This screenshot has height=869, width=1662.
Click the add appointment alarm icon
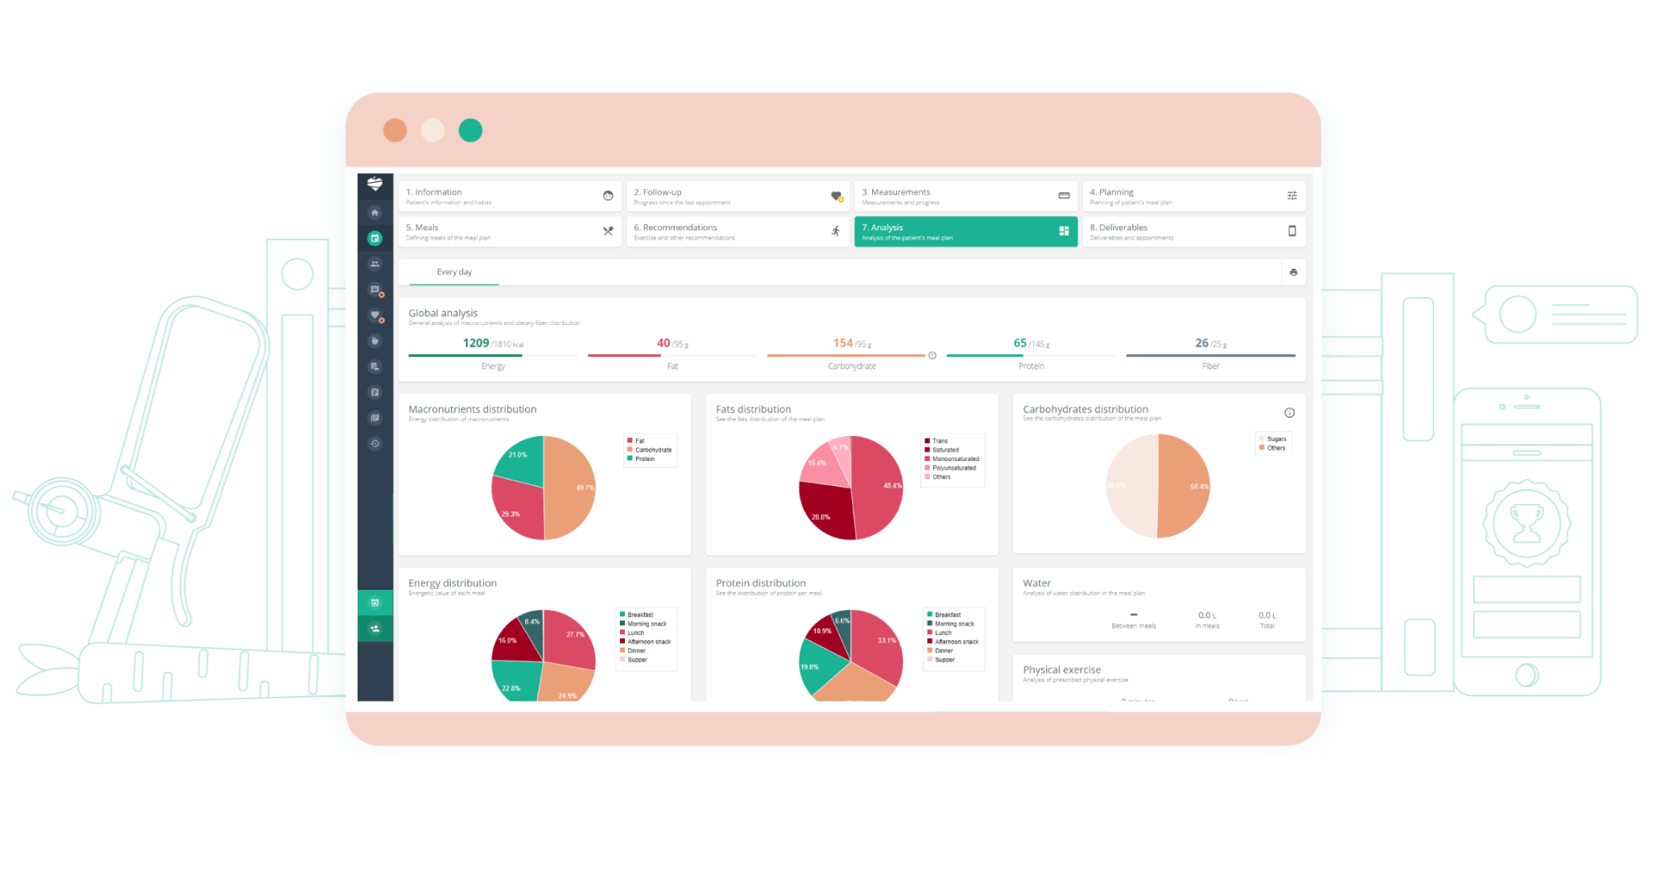374,603
